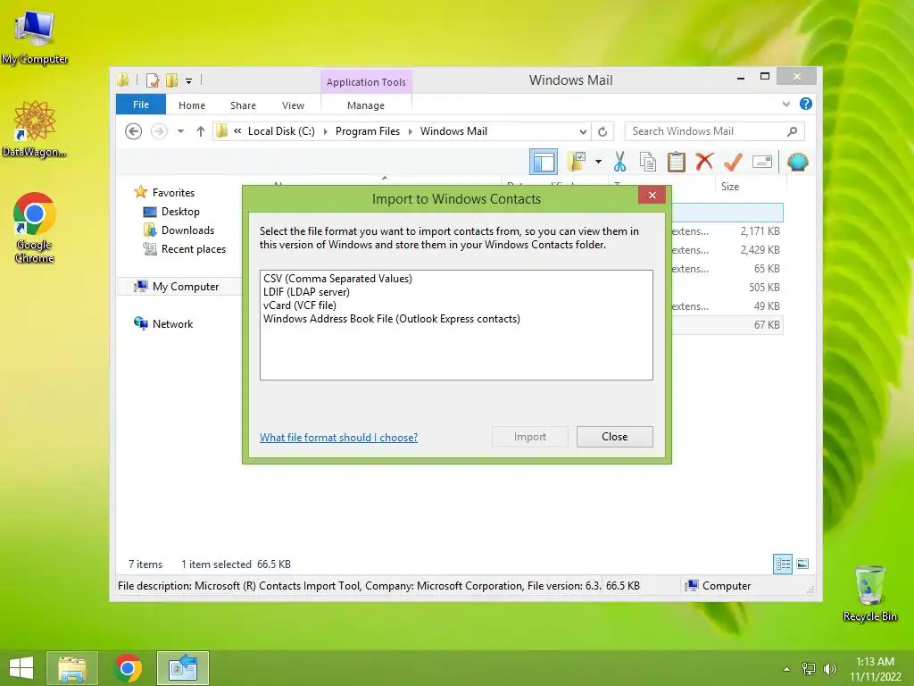Switch to the Share ribbon tab
Image resolution: width=914 pixels, height=686 pixels.
[243, 105]
